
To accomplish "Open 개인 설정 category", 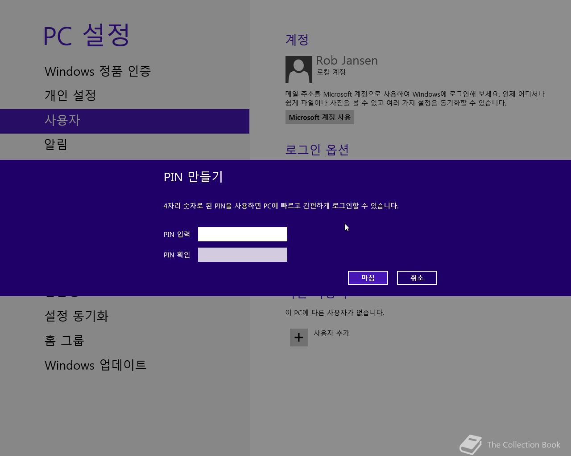I will coord(70,95).
